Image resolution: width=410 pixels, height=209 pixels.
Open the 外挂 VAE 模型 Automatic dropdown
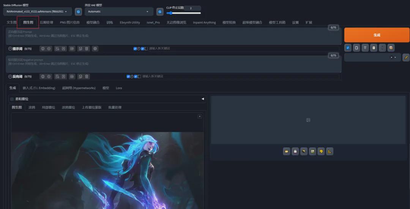click(118, 12)
